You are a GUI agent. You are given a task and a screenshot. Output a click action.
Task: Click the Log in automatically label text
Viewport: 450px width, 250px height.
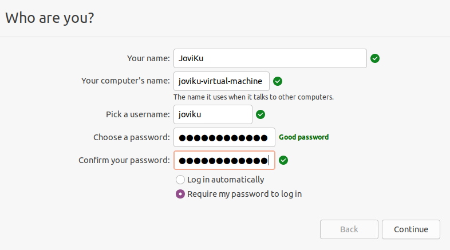point(226,180)
